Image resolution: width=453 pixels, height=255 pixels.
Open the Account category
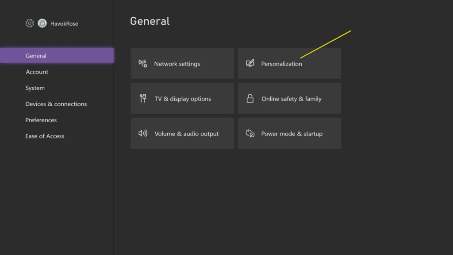(37, 72)
